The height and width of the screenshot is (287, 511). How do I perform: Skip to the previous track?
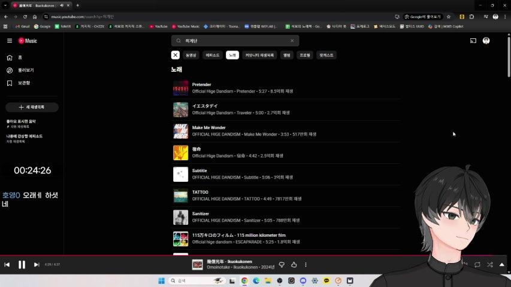coord(7,265)
